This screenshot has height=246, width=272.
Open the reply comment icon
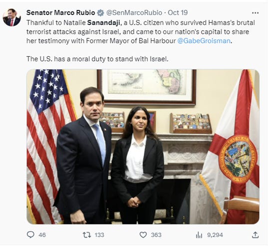[31, 235]
